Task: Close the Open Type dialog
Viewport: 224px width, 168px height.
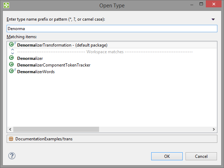Action: (x=214, y=5)
